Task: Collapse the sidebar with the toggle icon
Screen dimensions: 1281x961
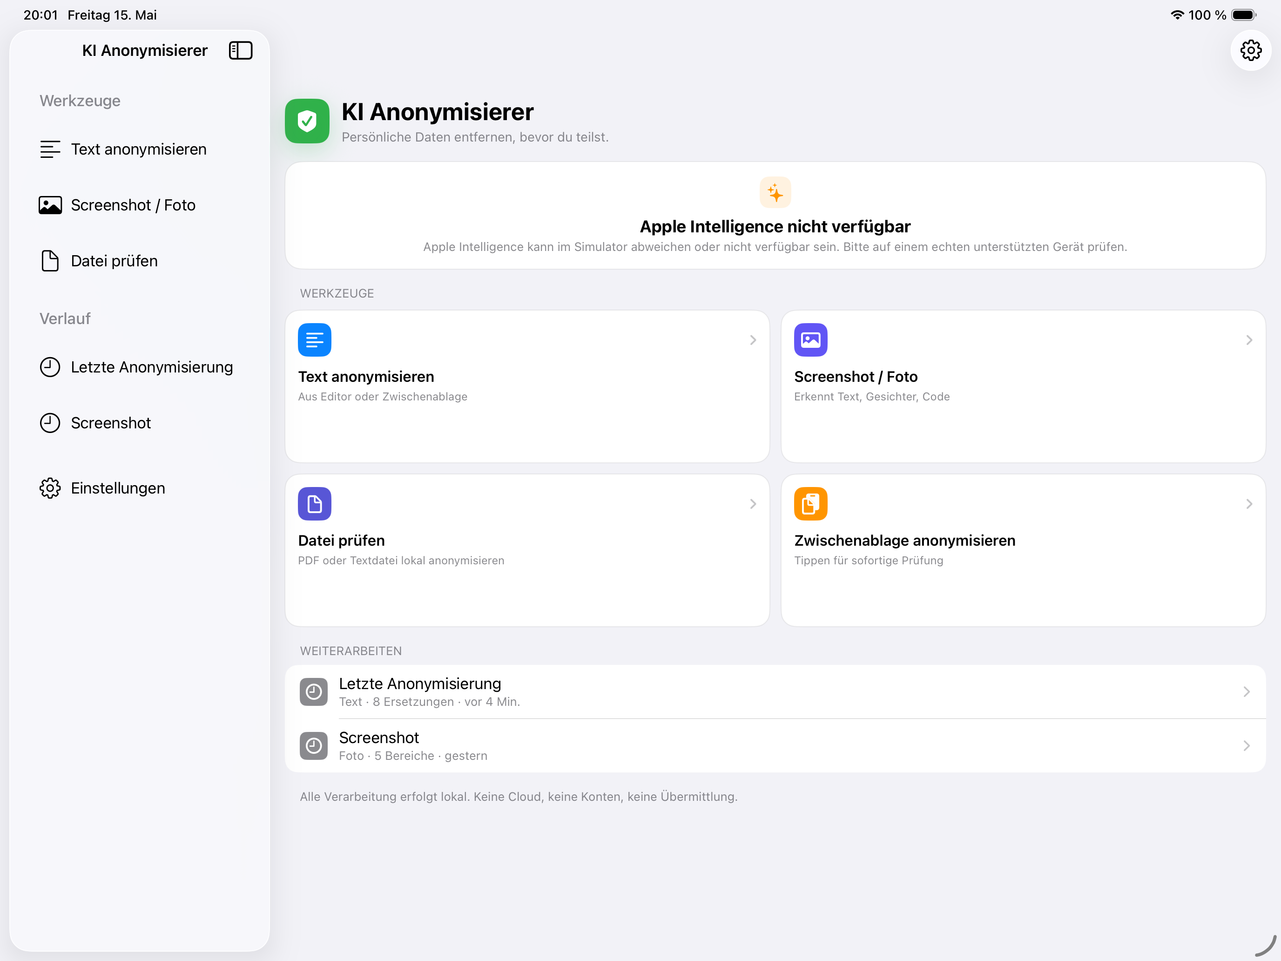Action: tap(240, 50)
